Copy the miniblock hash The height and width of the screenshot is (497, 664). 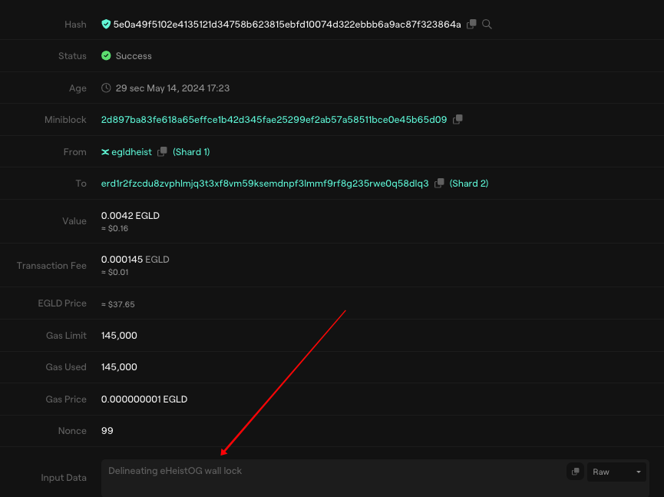click(458, 120)
